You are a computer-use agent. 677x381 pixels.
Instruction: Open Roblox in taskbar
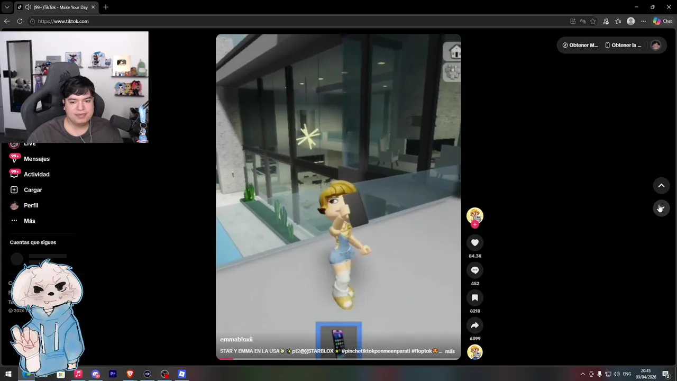pos(182,374)
